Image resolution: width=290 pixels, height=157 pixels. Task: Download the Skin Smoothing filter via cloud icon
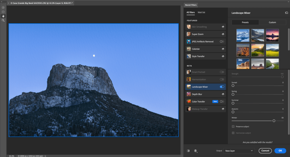tap(223, 27)
